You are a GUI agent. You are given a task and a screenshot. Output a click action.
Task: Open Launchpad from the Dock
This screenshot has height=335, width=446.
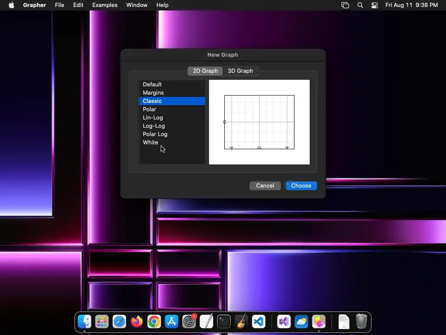(102, 321)
